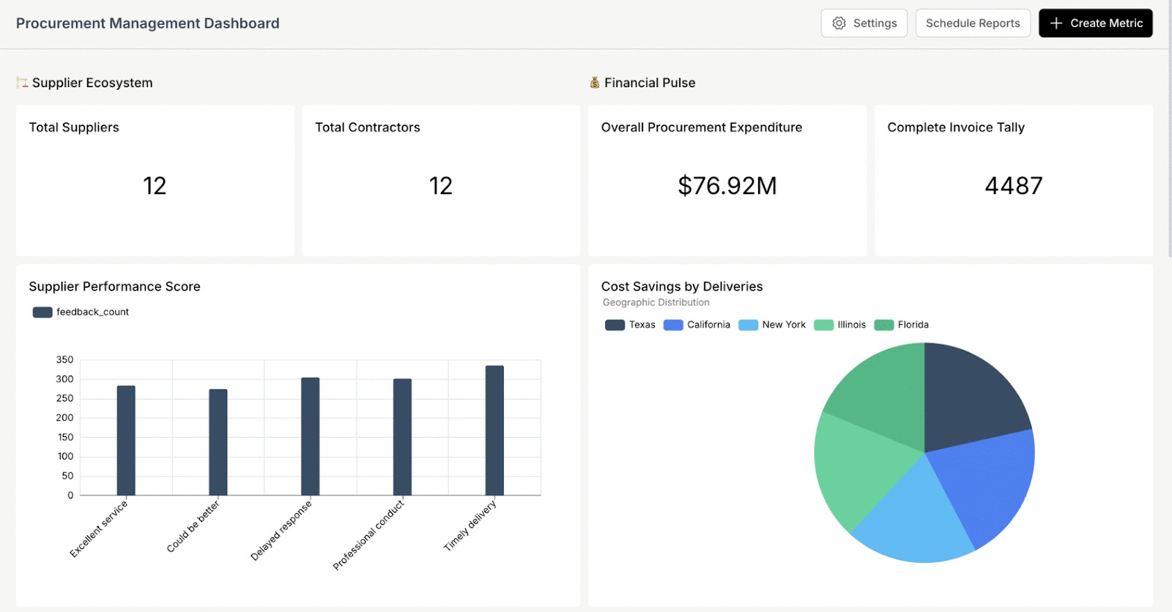Click the Excellent service axis label
Viewport: 1172px width, 612px height.
pyautogui.click(x=99, y=529)
